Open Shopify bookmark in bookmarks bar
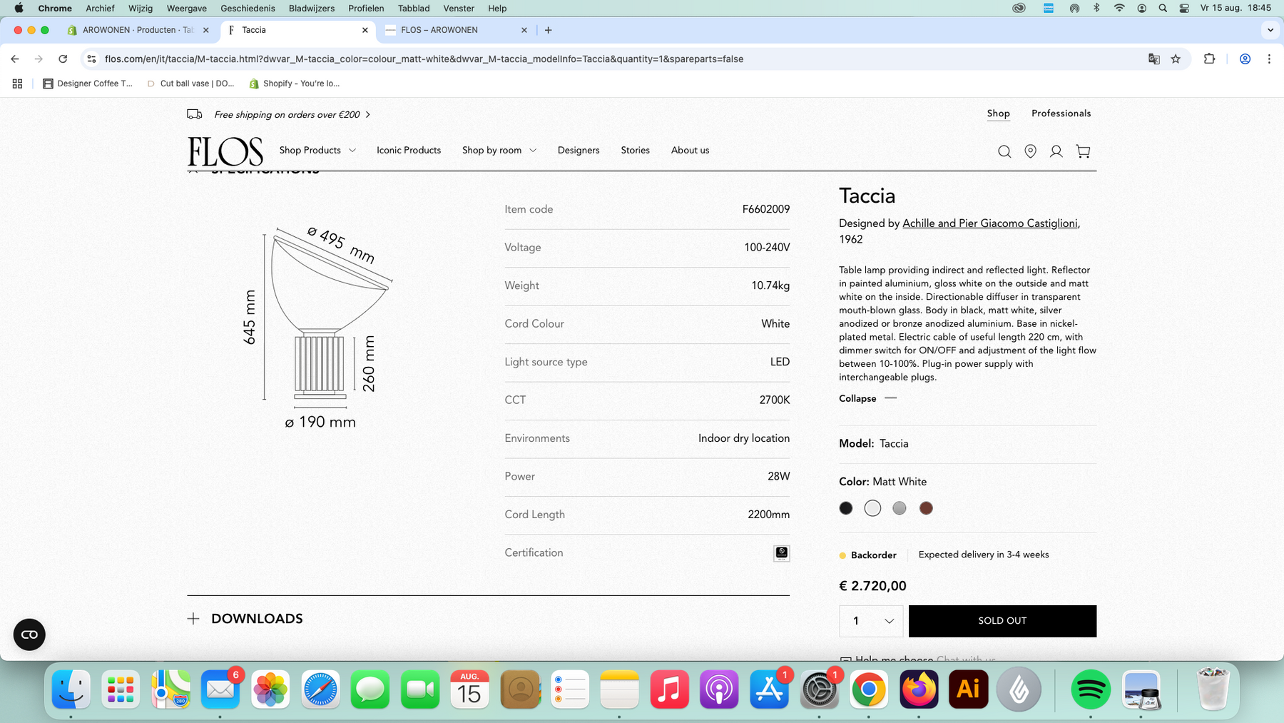This screenshot has height=723, width=1284. point(294,84)
